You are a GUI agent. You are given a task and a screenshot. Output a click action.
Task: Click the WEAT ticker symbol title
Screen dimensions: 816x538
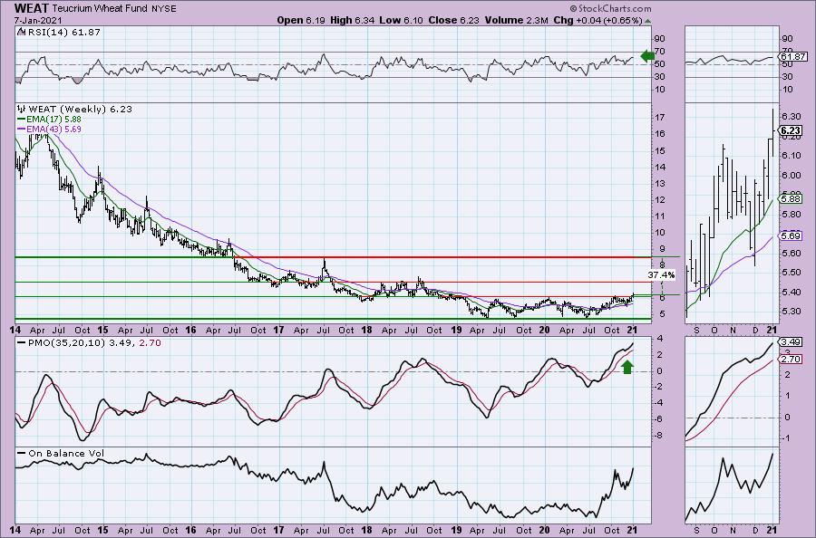31,8
